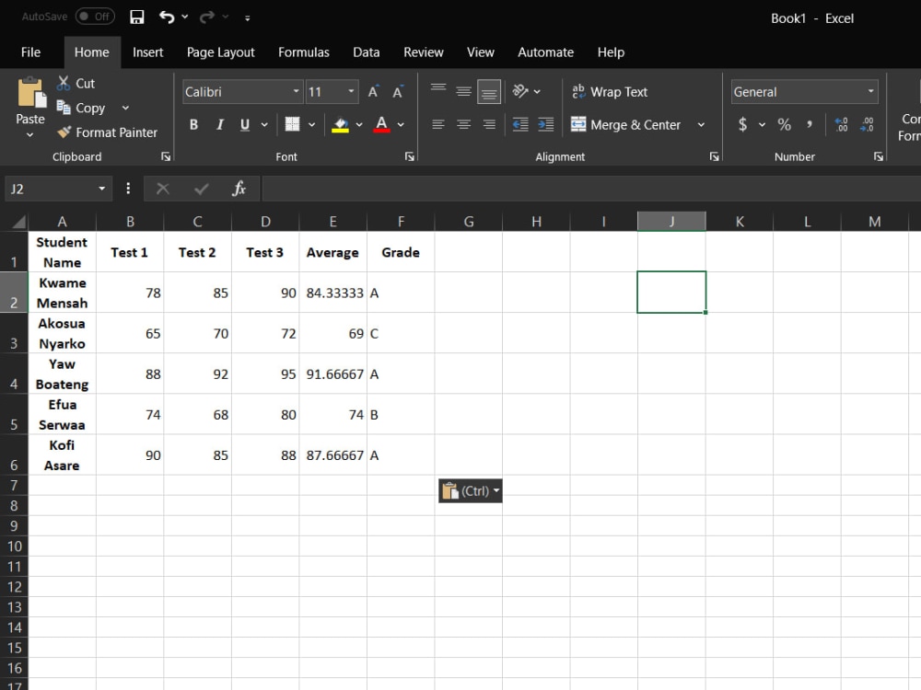The image size is (921, 690).
Task: Switch to the Insert tab
Action: point(147,52)
